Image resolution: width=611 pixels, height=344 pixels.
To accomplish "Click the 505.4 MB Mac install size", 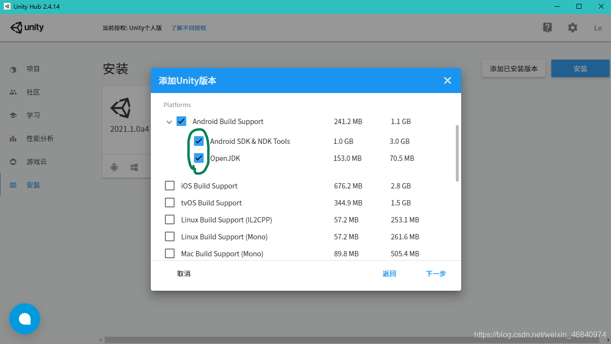I will click(405, 254).
